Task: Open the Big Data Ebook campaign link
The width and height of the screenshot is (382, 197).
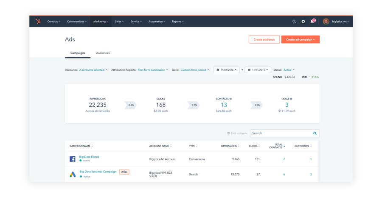Action: click(x=89, y=157)
